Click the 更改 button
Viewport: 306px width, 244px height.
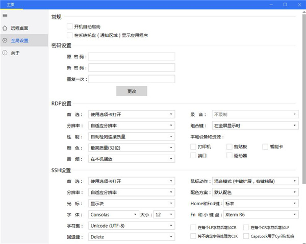(132, 91)
